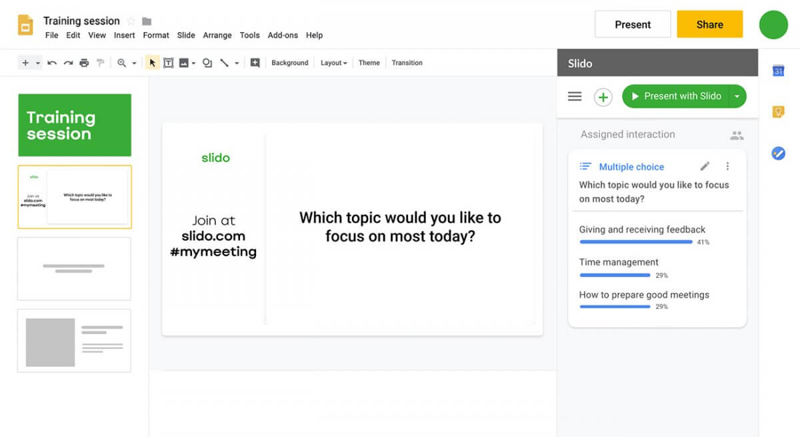Expand the Layout dropdown
Image resolution: width=800 pixels, height=437 pixels.
[333, 62]
